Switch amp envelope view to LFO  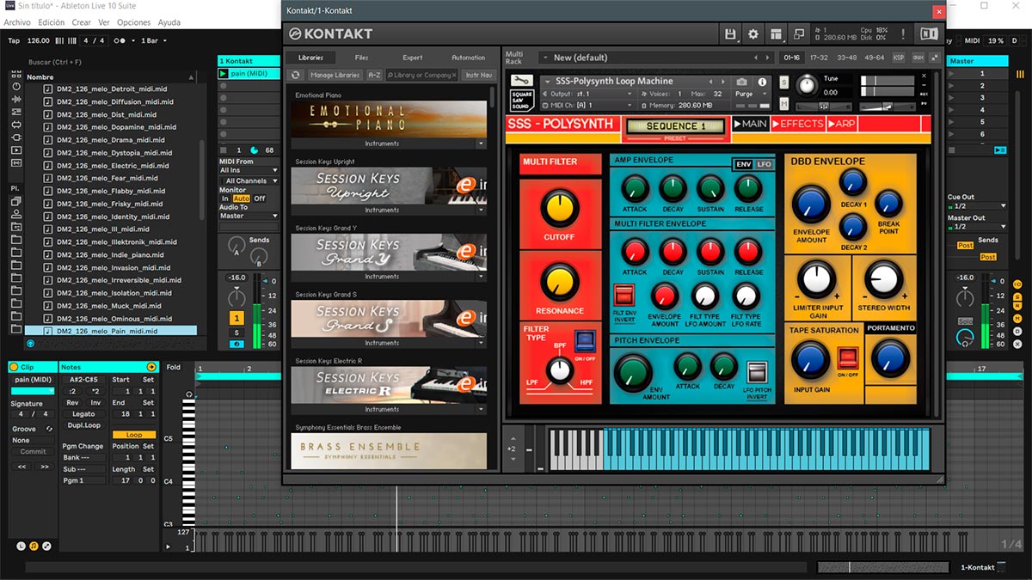(x=765, y=163)
